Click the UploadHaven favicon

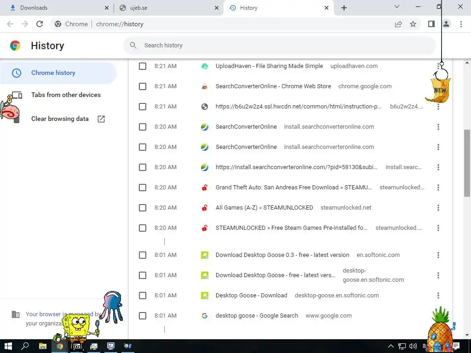coord(205,66)
